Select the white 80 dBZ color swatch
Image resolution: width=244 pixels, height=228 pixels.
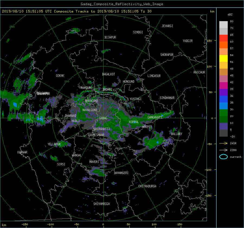click(x=223, y=25)
